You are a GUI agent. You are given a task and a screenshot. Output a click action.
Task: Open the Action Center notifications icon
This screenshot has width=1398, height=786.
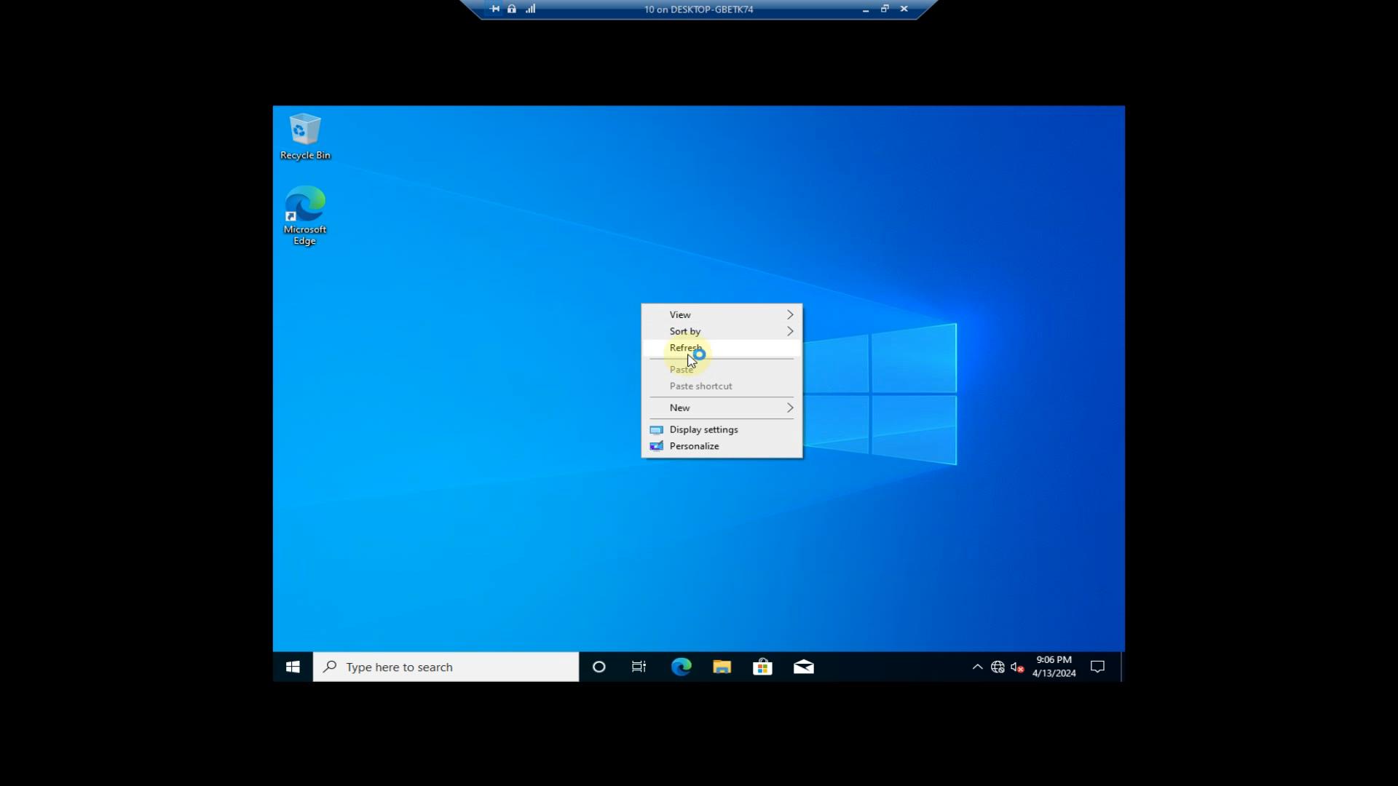click(1097, 667)
